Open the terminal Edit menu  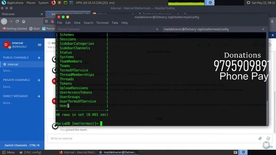[x=68, y=23]
